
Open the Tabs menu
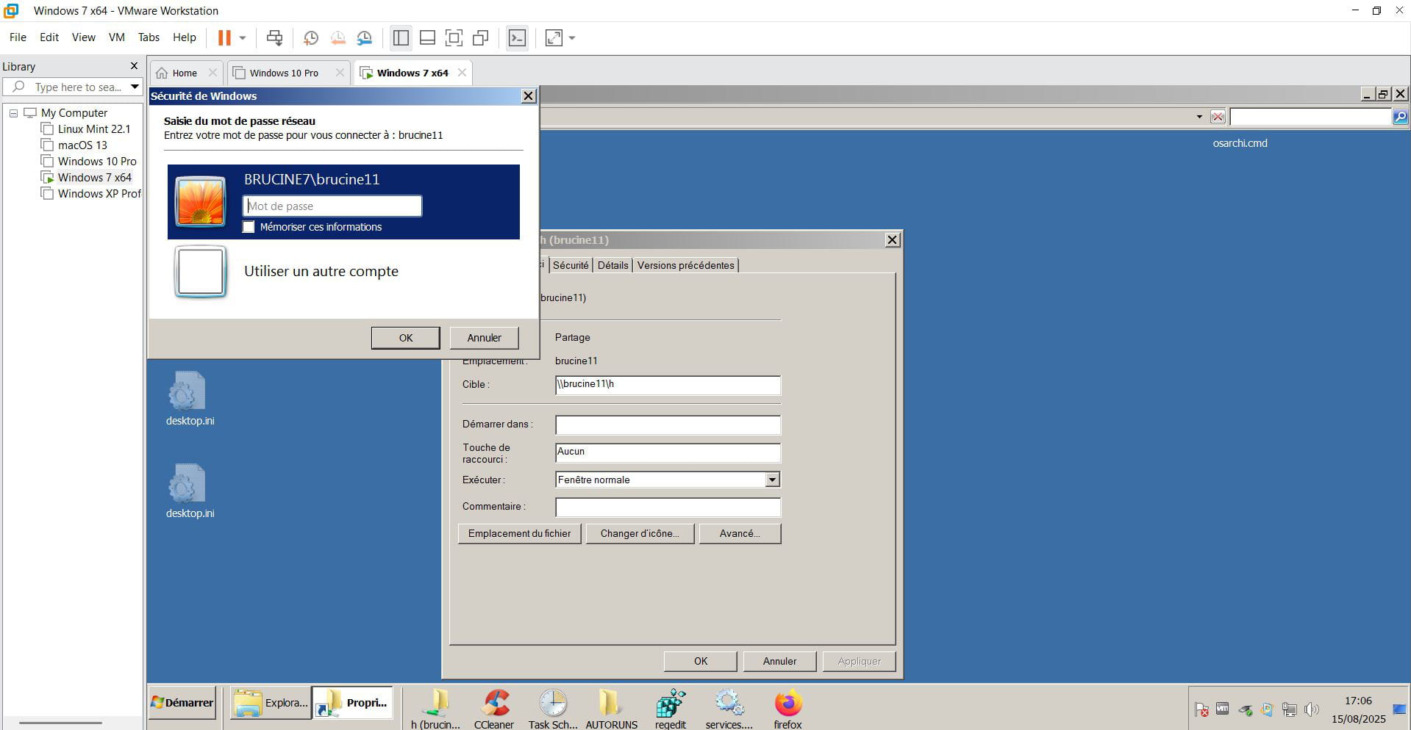(x=149, y=37)
